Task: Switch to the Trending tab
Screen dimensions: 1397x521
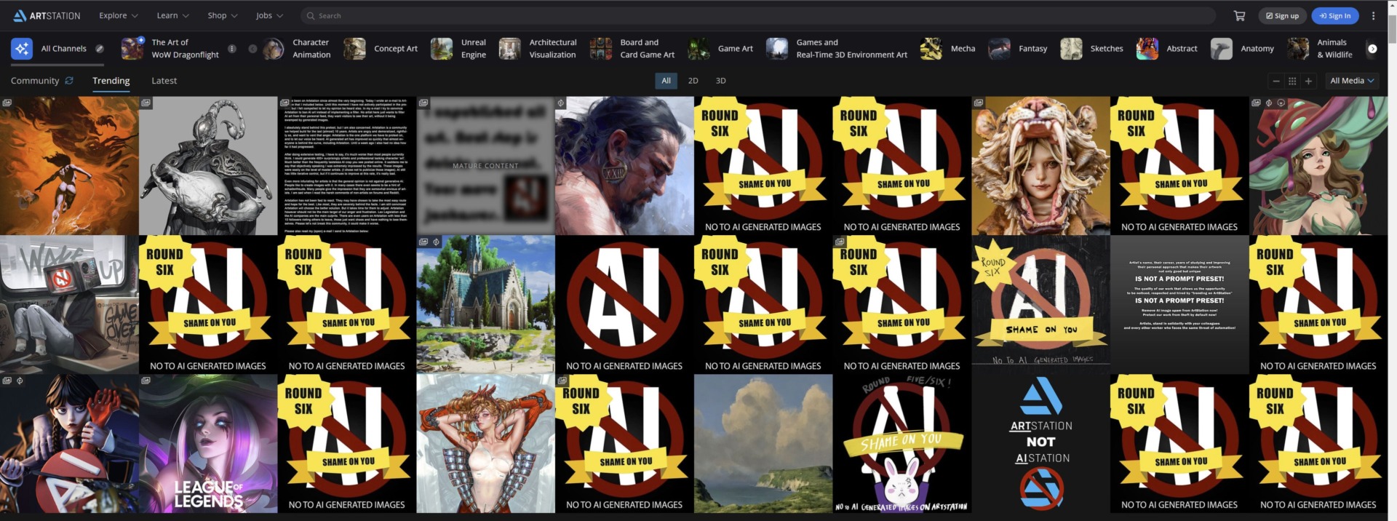Action: coord(111,81)
